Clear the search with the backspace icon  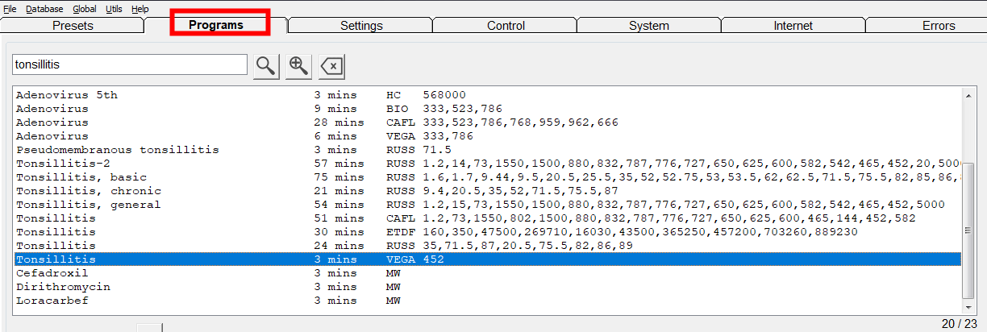pos(331,66)
